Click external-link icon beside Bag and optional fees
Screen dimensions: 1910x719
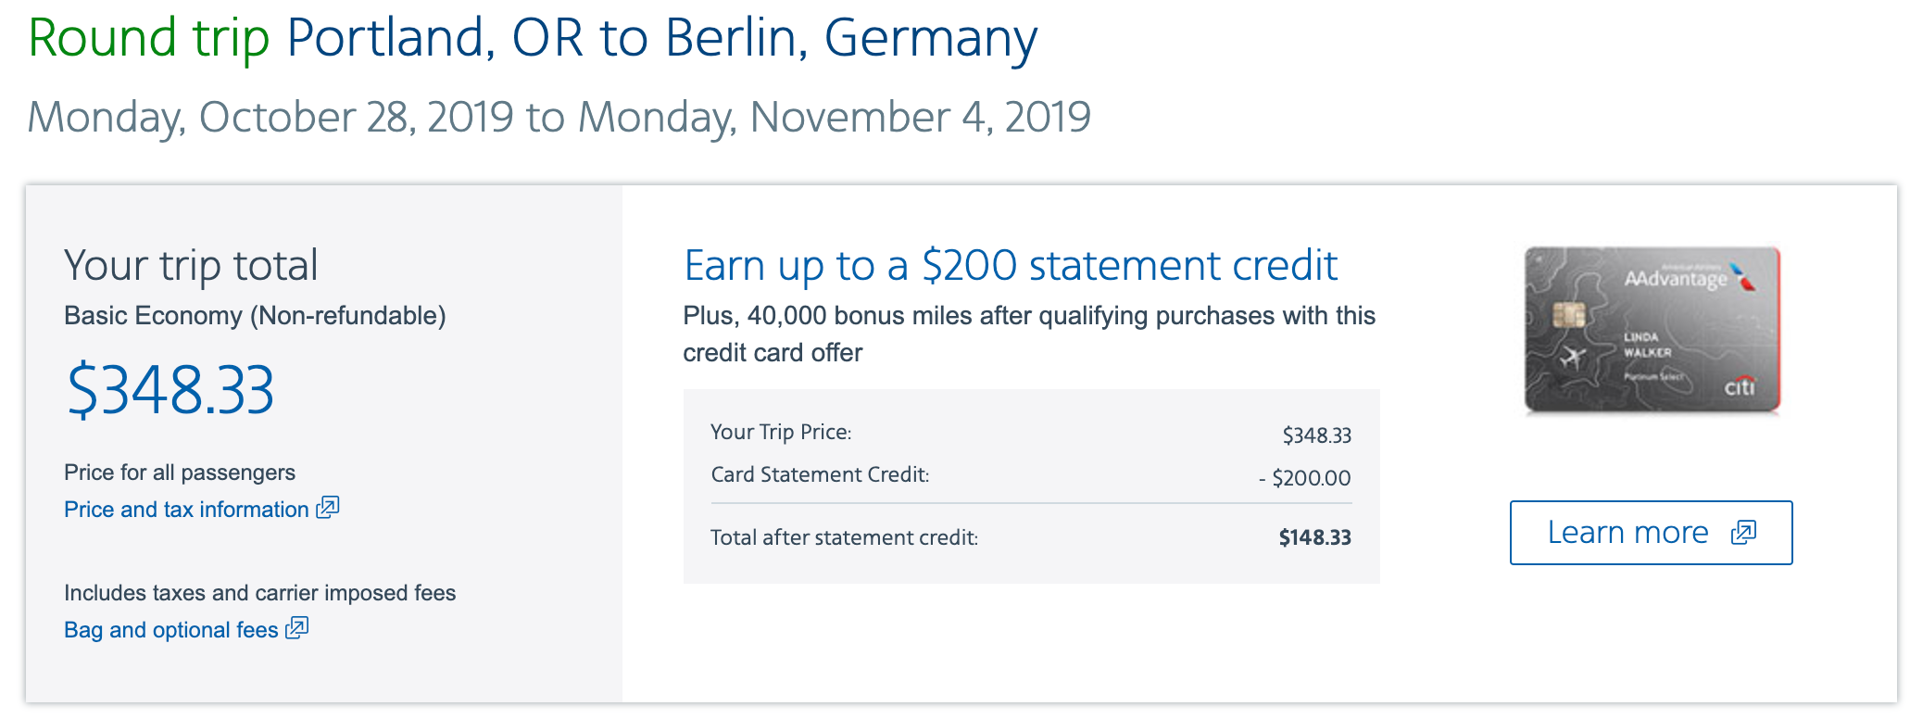coord(297,628)
